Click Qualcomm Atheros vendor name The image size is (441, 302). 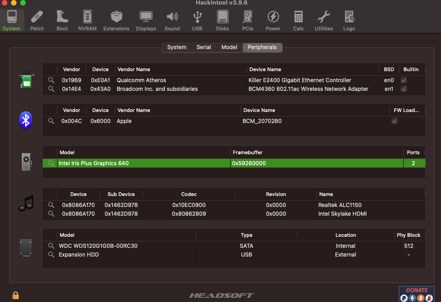pos(141,80)
